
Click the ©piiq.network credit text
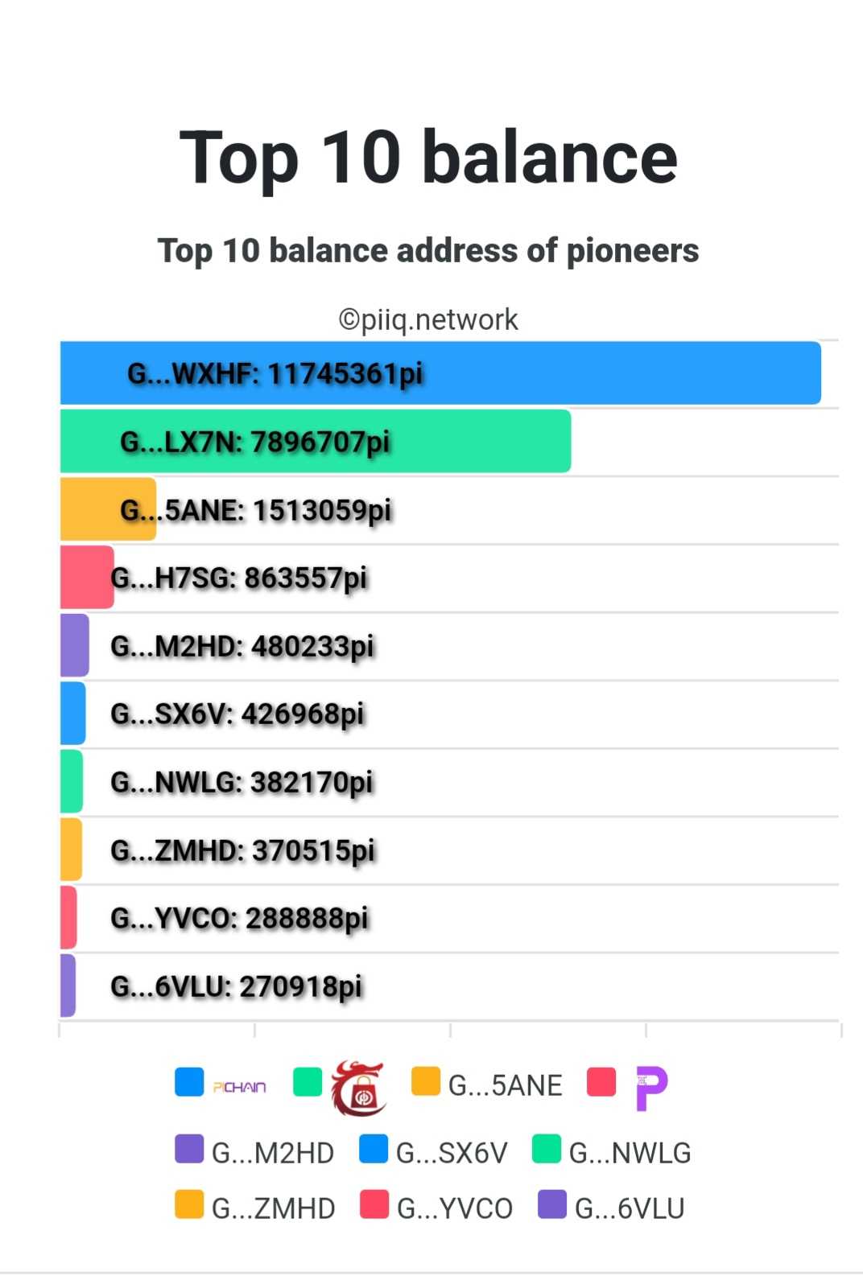coord(428,319)
